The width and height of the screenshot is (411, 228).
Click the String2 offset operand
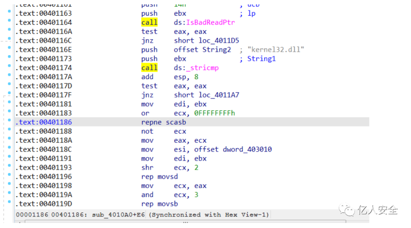[217, 50]
